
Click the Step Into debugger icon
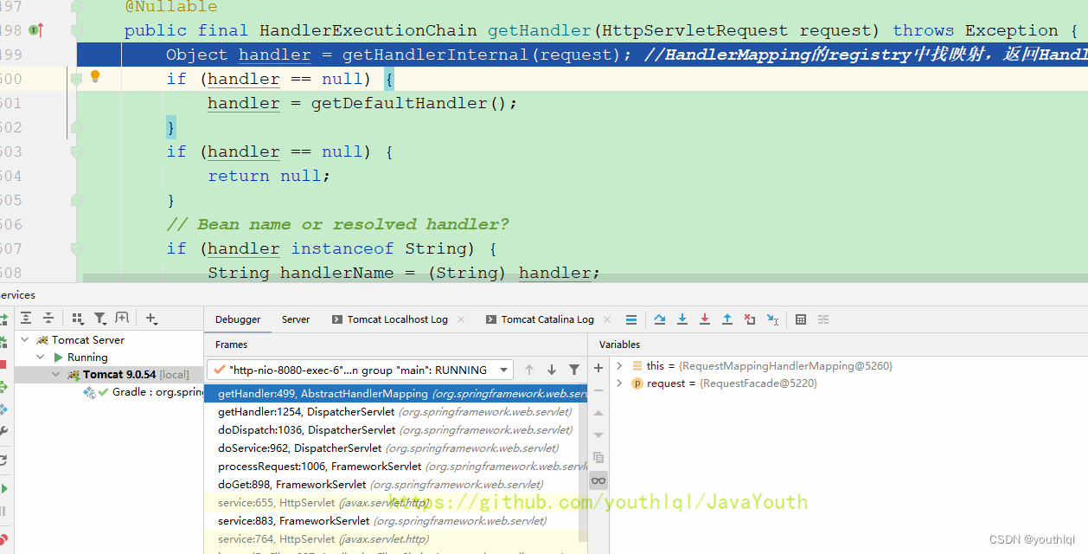tap(682, 319)
